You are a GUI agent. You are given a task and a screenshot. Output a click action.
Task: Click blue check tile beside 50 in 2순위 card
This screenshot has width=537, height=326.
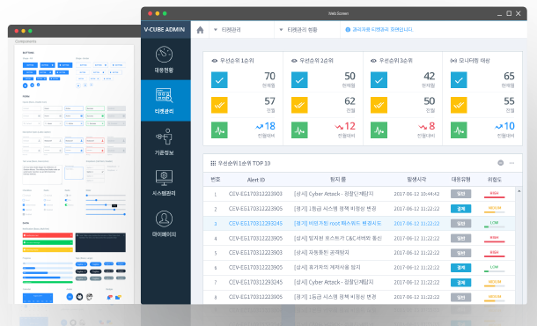(x=299, y=80)
